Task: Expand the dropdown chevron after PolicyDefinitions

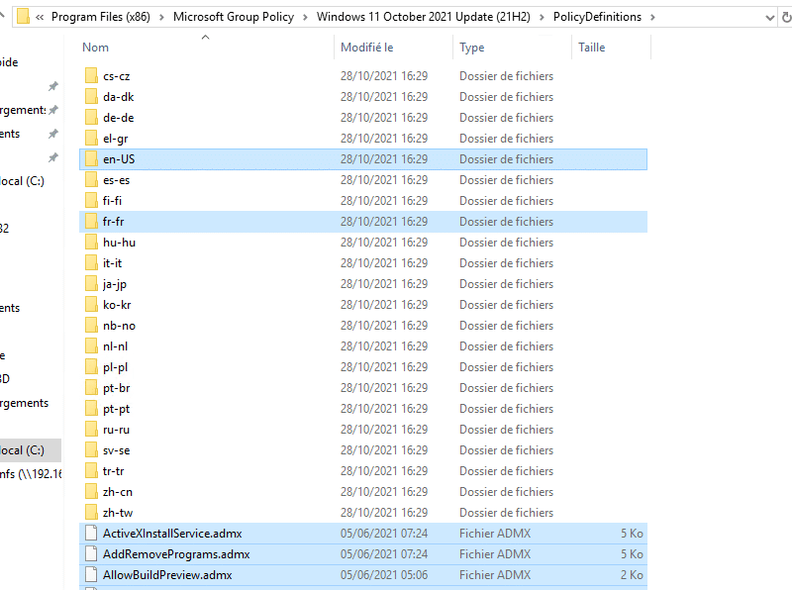Action: click(x=654, y=17)
